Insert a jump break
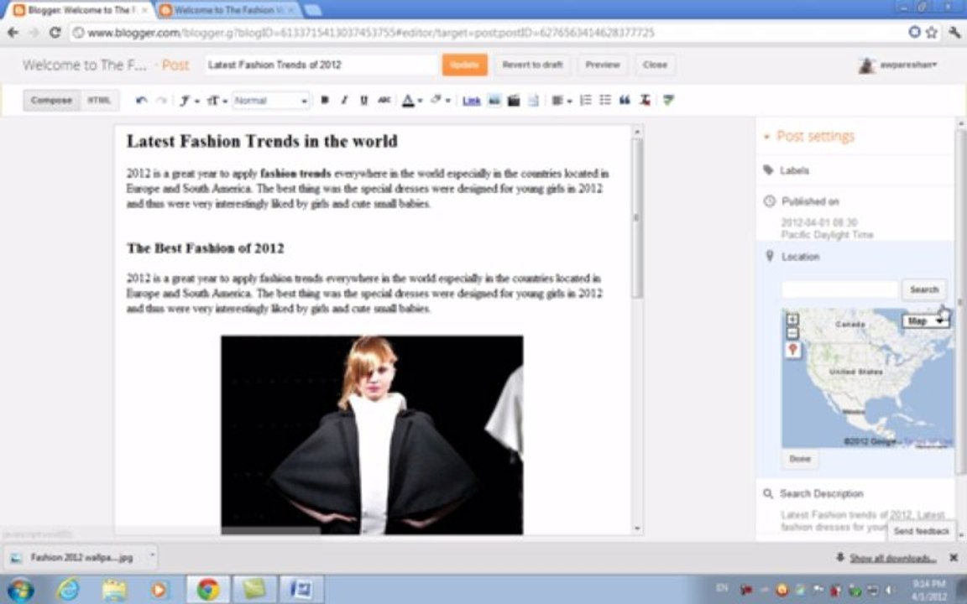Image resolution: width=967 pixels, height=604 pixels. pyautogui.click(x=534, y=101)
